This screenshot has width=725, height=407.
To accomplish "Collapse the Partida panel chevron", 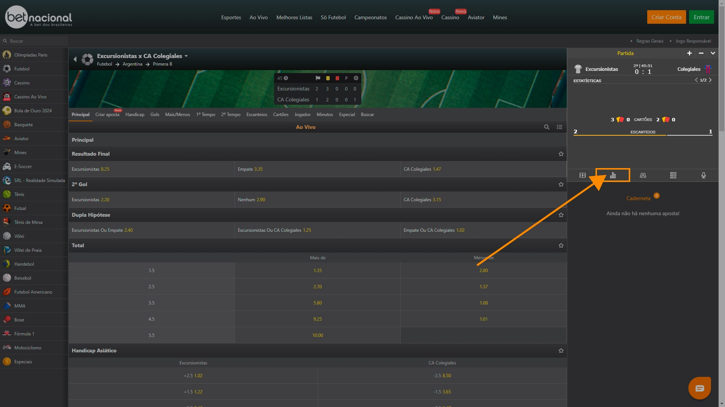I will coord(713,53).
